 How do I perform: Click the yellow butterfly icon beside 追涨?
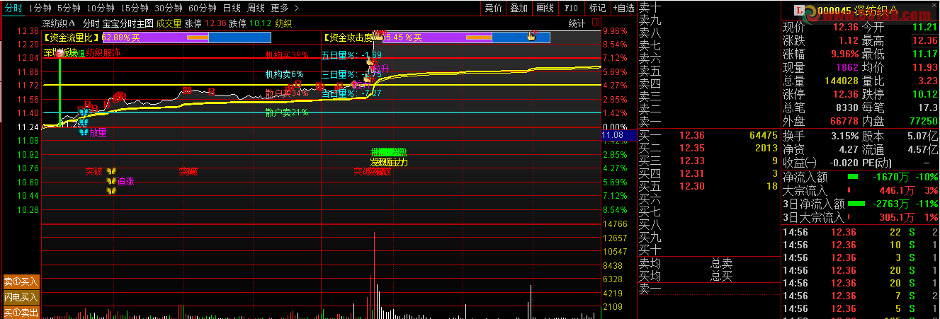tap(111, 181)
